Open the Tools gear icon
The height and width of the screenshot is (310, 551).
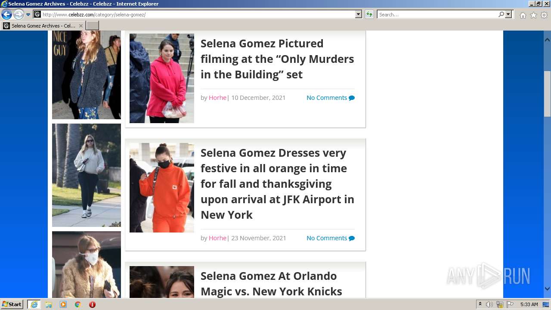click(x=544, y=15)
